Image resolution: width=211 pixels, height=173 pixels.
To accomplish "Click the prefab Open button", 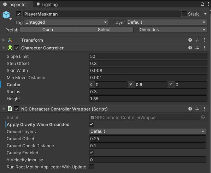I will [x=47, y=30].
